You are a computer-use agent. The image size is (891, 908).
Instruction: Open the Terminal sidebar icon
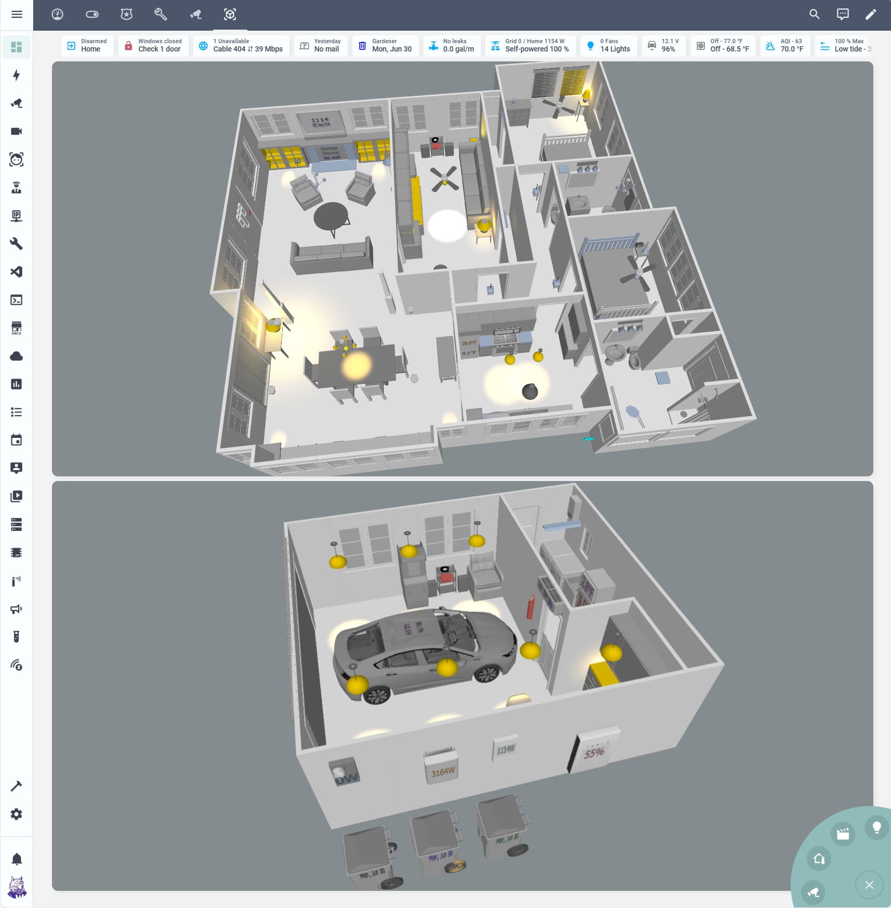pos(17,300)
